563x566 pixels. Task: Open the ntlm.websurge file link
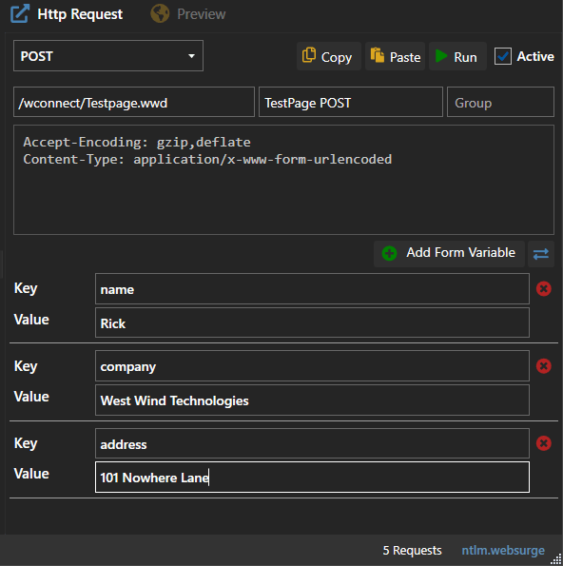[503, 550]
